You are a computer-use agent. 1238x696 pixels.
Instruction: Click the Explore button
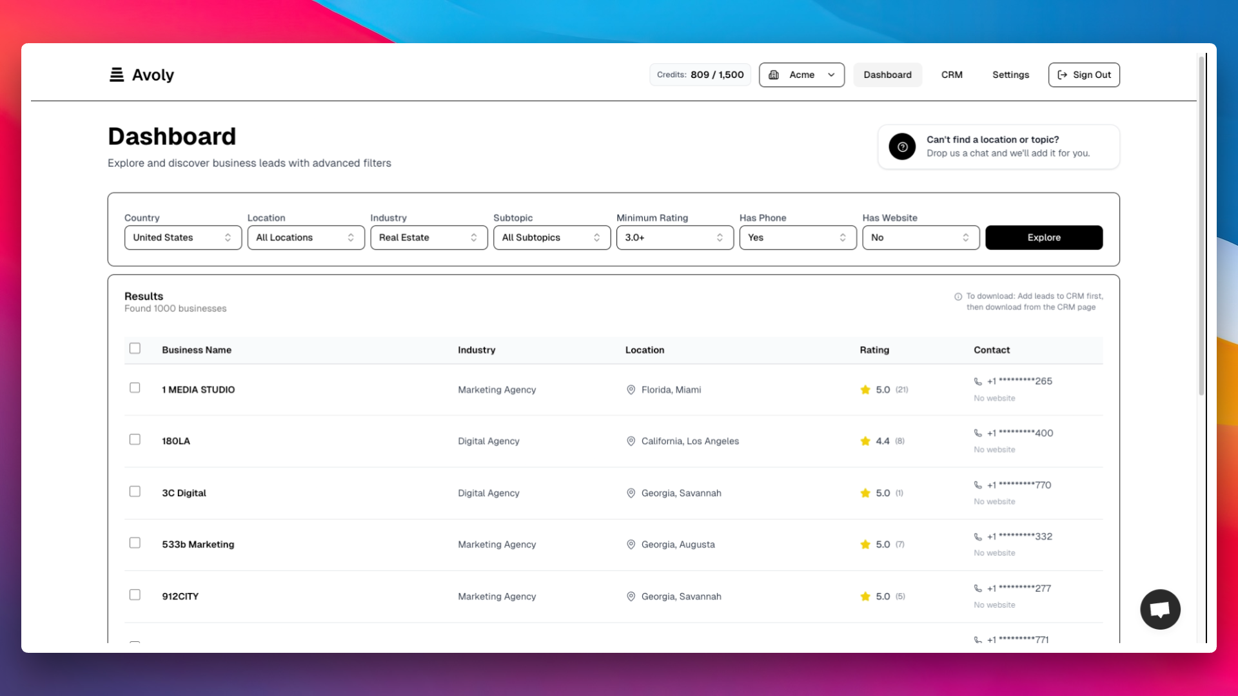click(x=1043, y=237)
